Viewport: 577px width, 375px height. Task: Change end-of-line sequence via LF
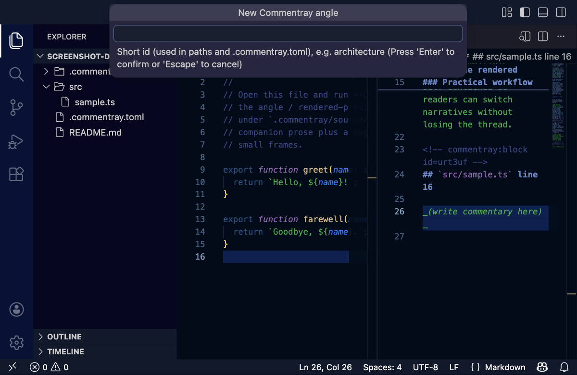click(x=454, y=367)
